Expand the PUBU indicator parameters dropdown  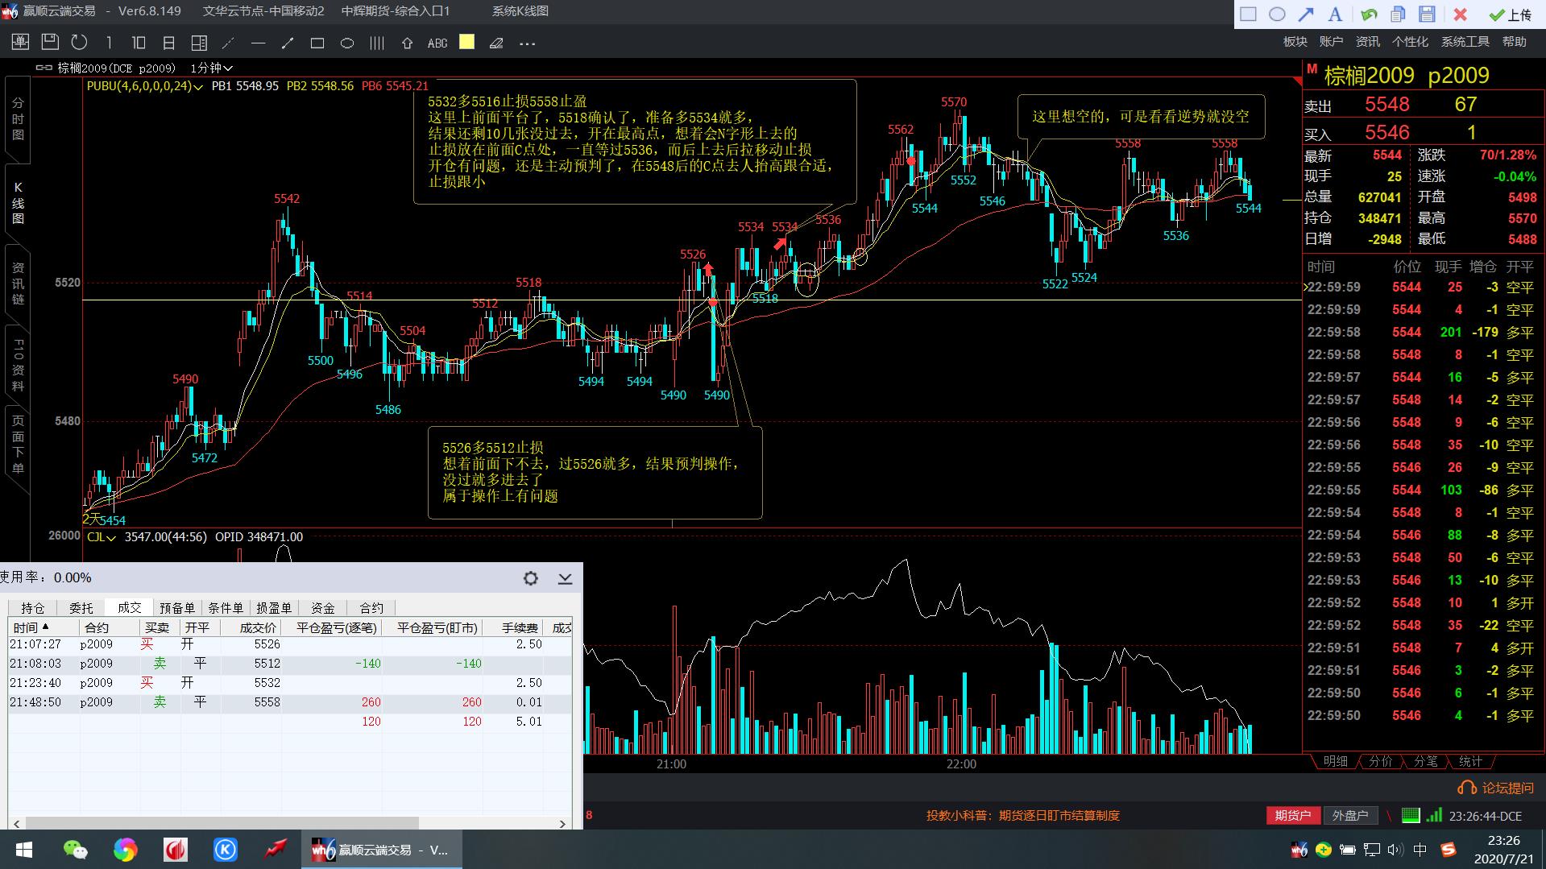click(x=198, y=87)
